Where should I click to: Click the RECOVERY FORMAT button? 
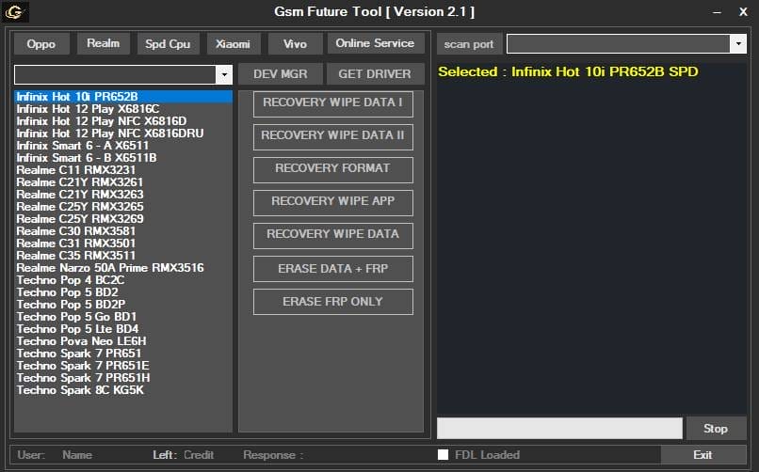333,169
